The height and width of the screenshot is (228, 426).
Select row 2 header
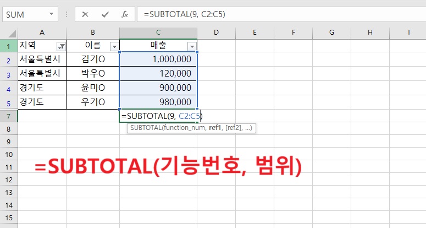click(9, 60)
